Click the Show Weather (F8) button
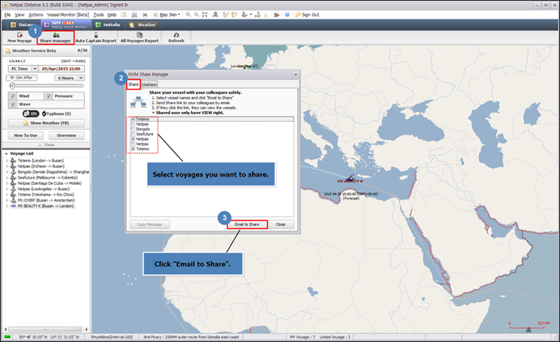The height and width of the screenshot is (342, 560). [x=46, y=123]
